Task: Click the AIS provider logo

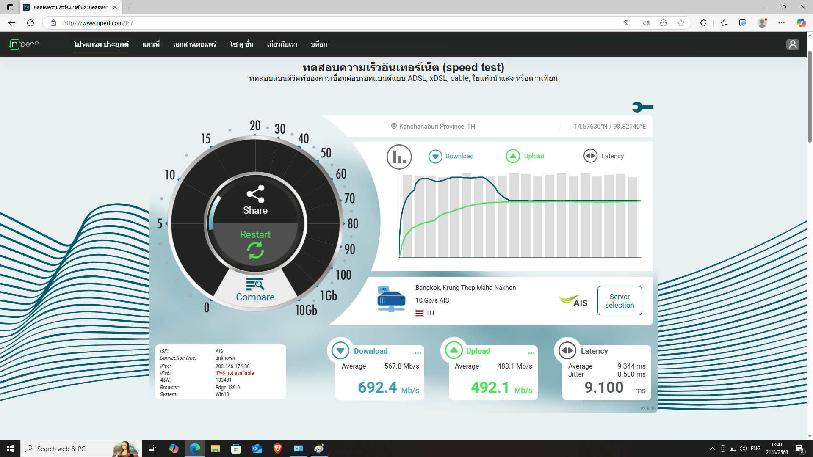Action: (x=573, y=301)
